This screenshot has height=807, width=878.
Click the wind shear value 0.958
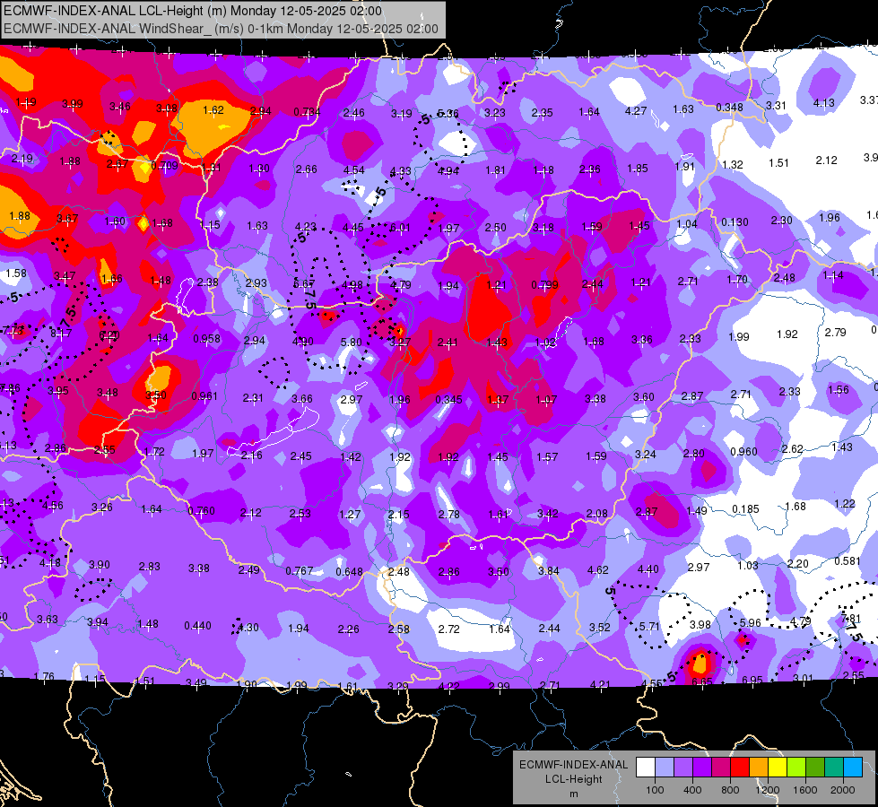[x=206, y=339]
